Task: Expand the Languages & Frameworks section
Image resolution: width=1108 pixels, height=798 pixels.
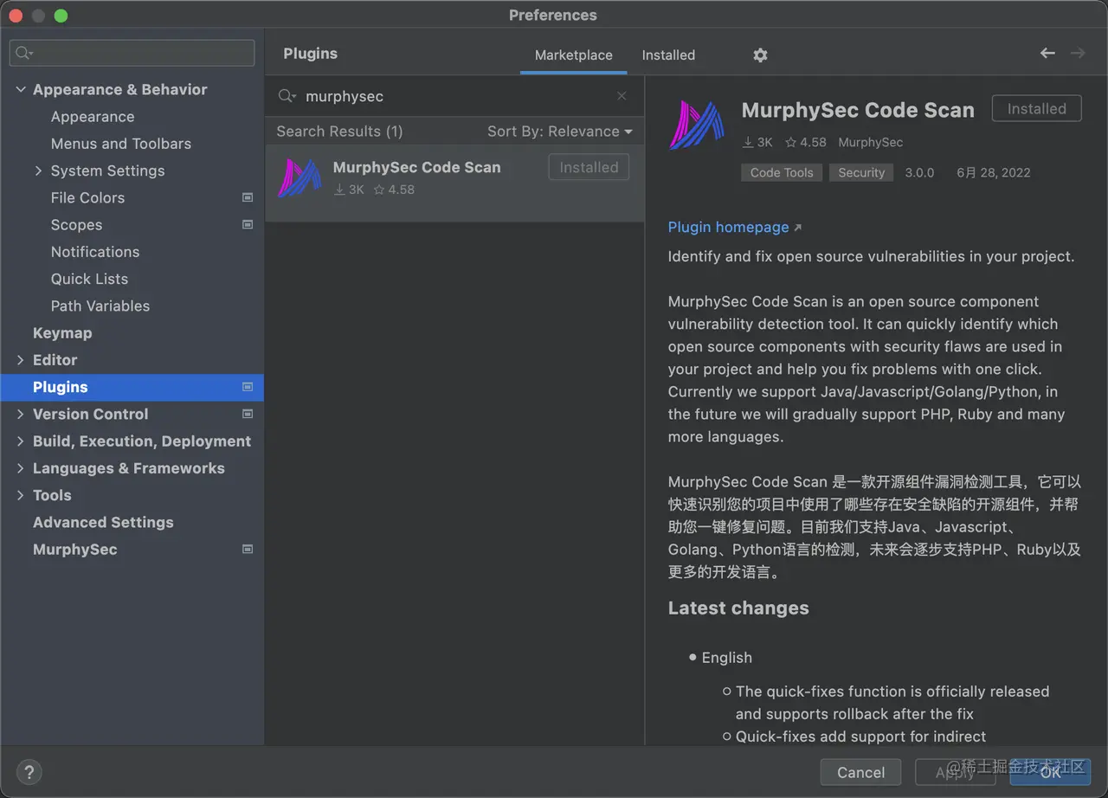Action: pos(21,468)
